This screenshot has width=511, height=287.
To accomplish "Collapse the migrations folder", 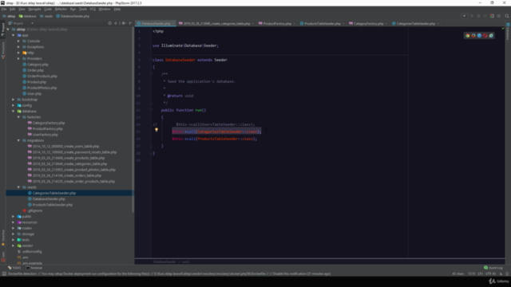I will point(18,140).
